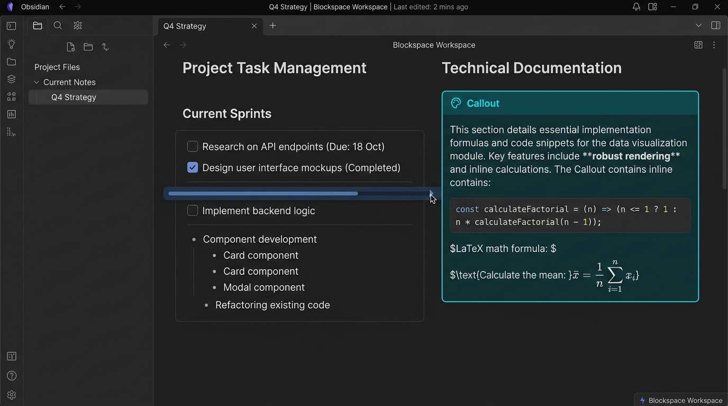The image size is (728, 406).
Task: Go forward using the title bar arrow
Action: pos(78,7)
